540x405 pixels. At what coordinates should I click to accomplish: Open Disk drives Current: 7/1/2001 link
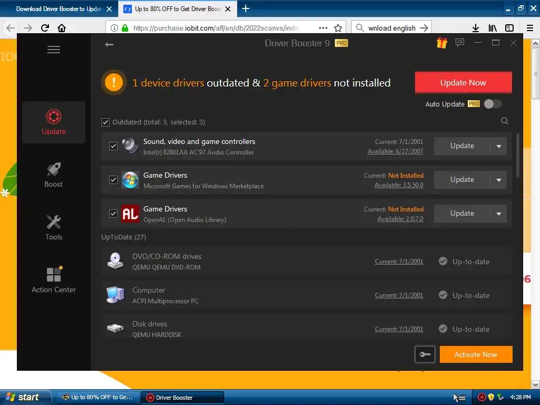[x=399, y=329]
